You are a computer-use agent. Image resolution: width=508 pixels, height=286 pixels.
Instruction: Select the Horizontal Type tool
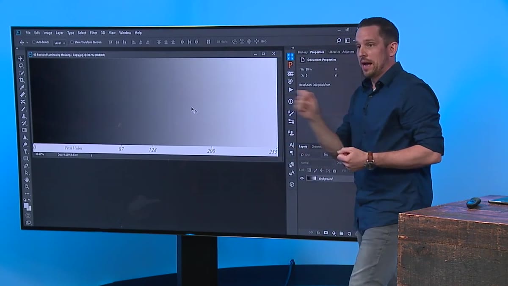point(25,151)
